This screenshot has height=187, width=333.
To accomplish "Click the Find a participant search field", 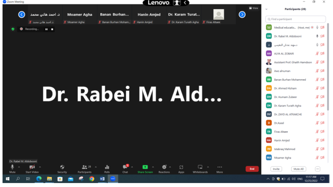I will point(296,19).
